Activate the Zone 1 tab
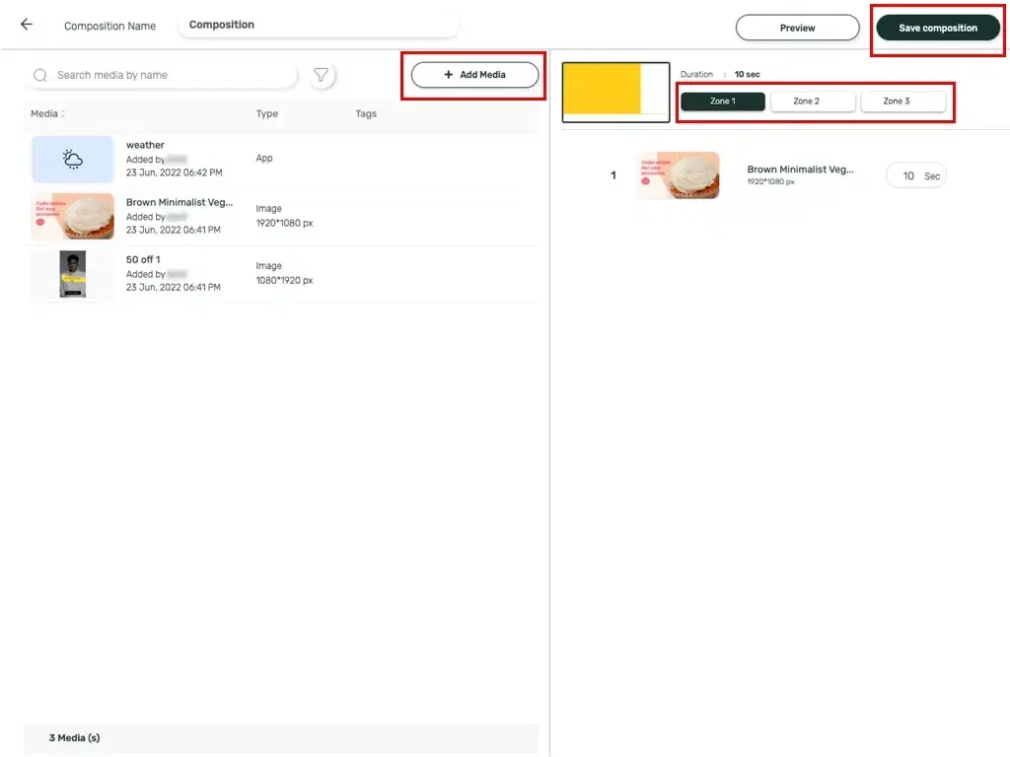This screenshot has height=757, width=1010. pos(722,101)
